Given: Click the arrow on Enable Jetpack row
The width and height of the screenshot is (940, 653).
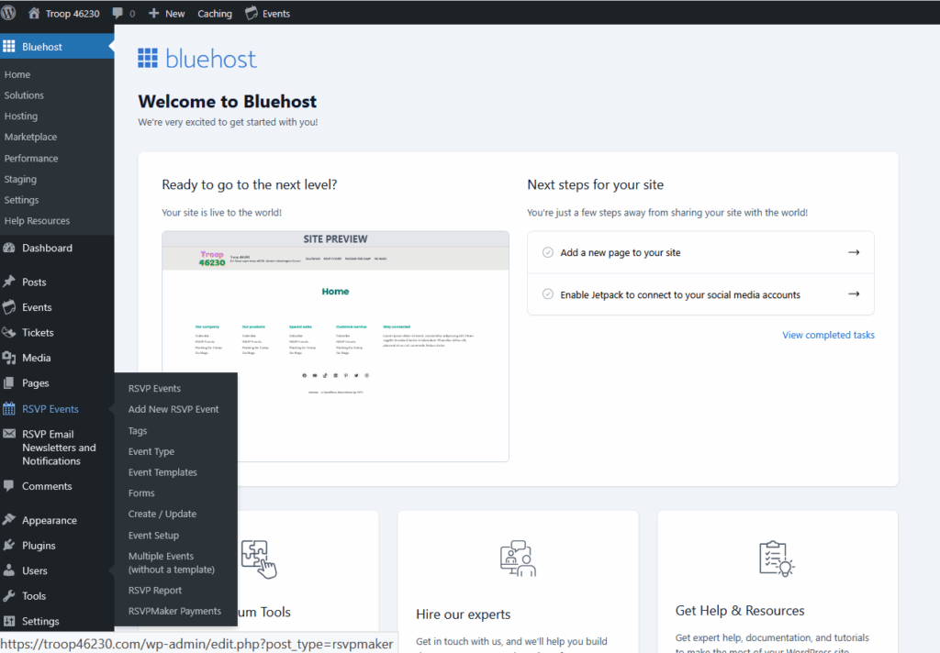Looking at the screenshot, I should (x=854, y=294).
